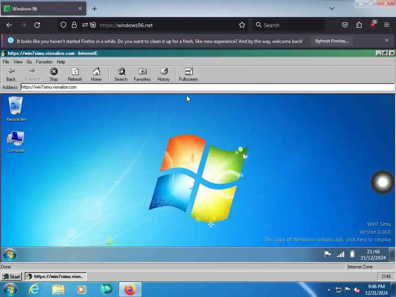Open a new Firefox tab
This screenshot has height=297, width=396.
[94, 9]
